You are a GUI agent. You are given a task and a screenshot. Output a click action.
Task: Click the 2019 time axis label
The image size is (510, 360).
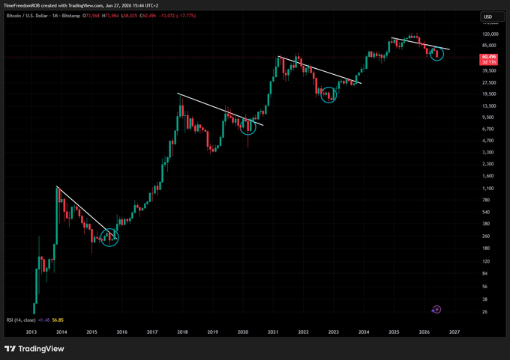pos(213,332)
